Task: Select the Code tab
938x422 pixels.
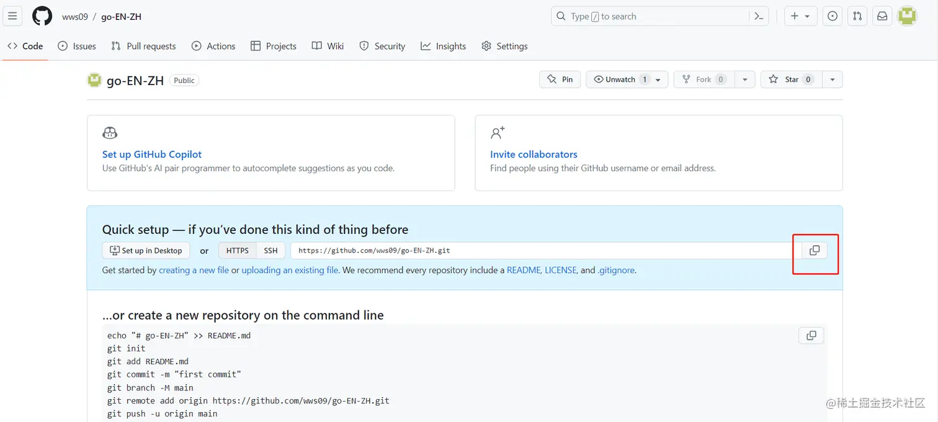Action: (25, 46)
